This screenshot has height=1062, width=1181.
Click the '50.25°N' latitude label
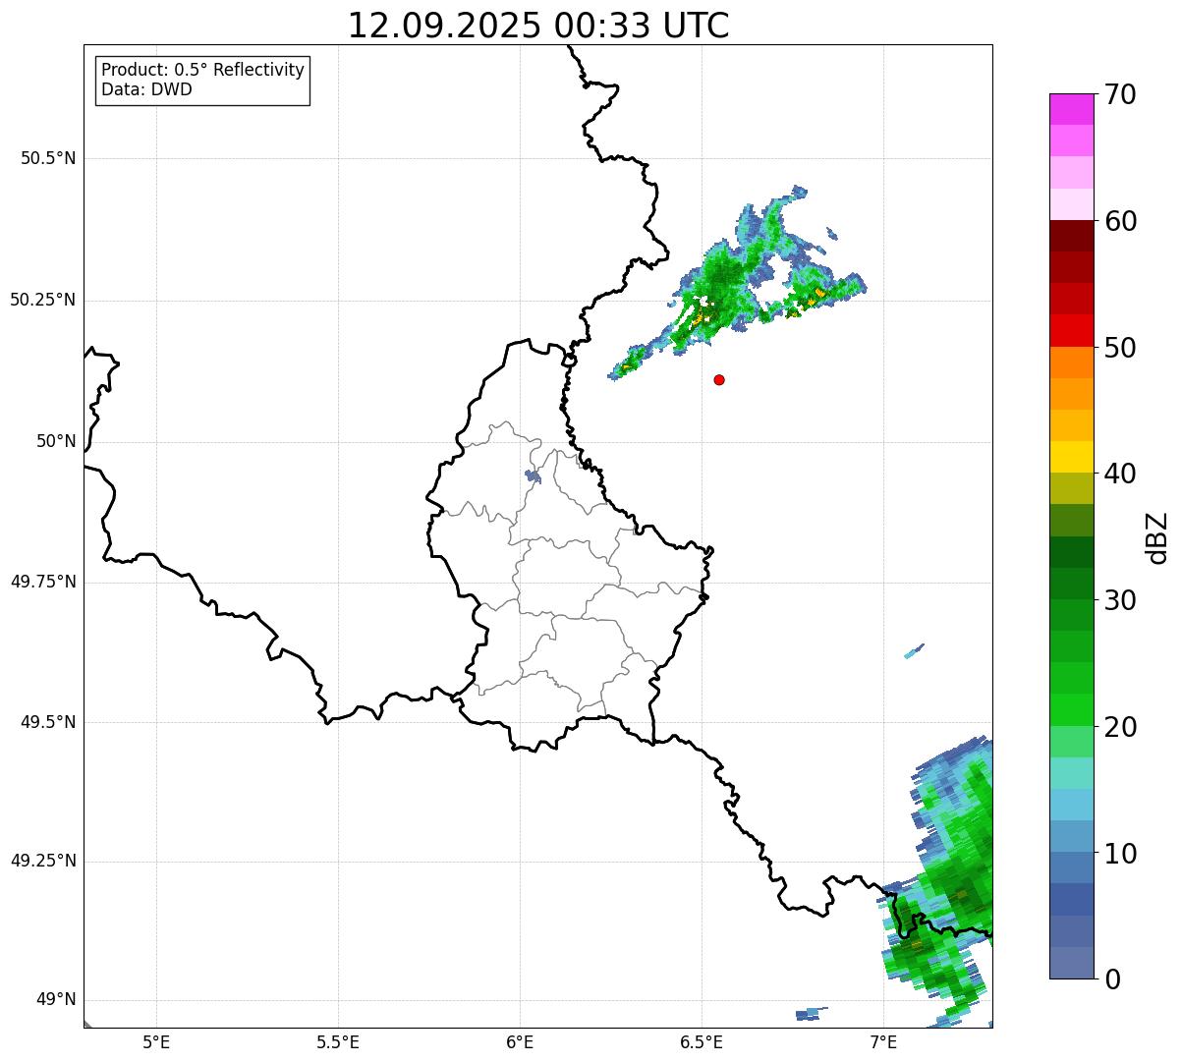click(43, 301)
